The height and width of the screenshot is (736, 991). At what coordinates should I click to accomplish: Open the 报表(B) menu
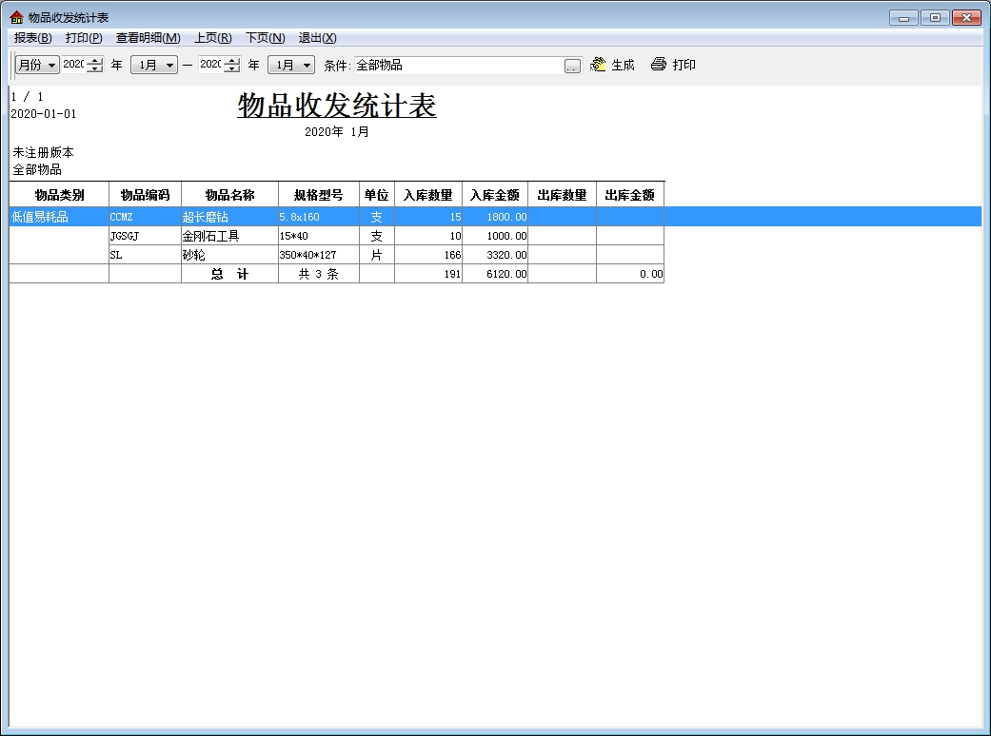[x=33, y=38]
